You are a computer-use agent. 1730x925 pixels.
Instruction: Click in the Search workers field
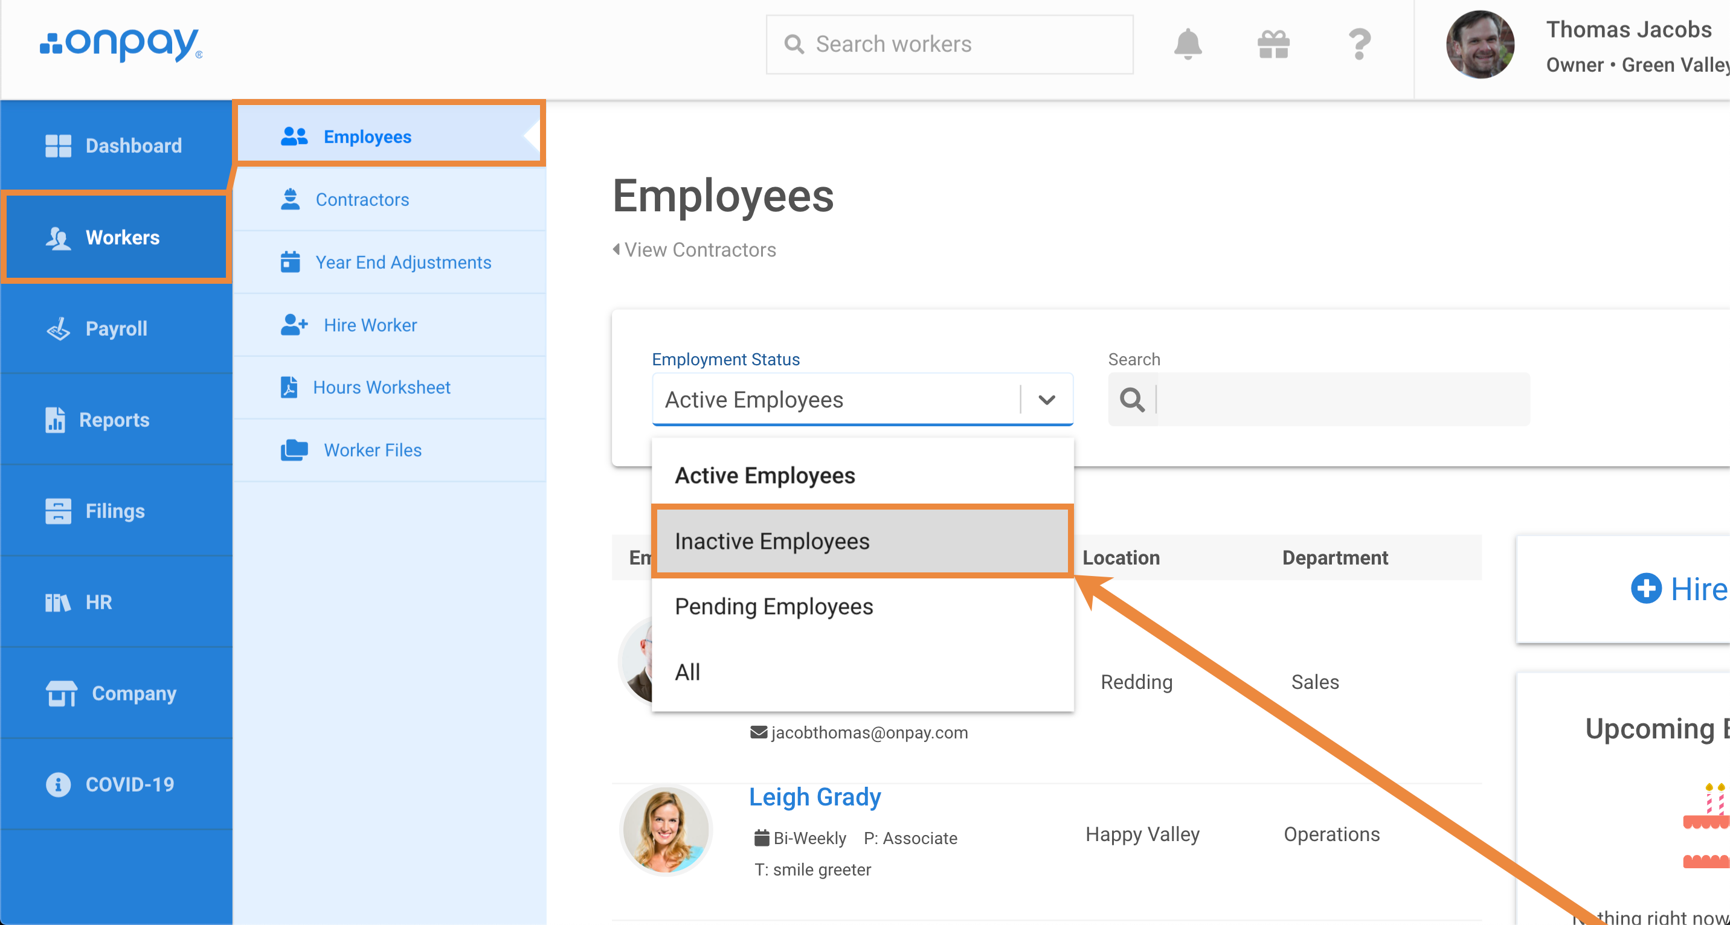[950, 44]
